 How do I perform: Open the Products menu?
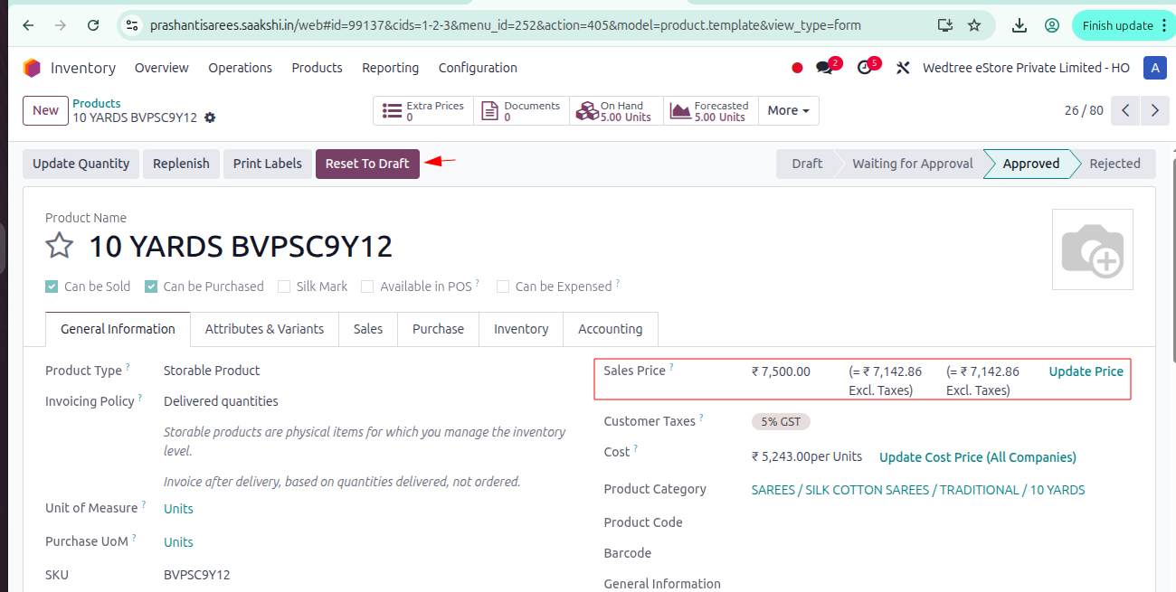(317, 68)
